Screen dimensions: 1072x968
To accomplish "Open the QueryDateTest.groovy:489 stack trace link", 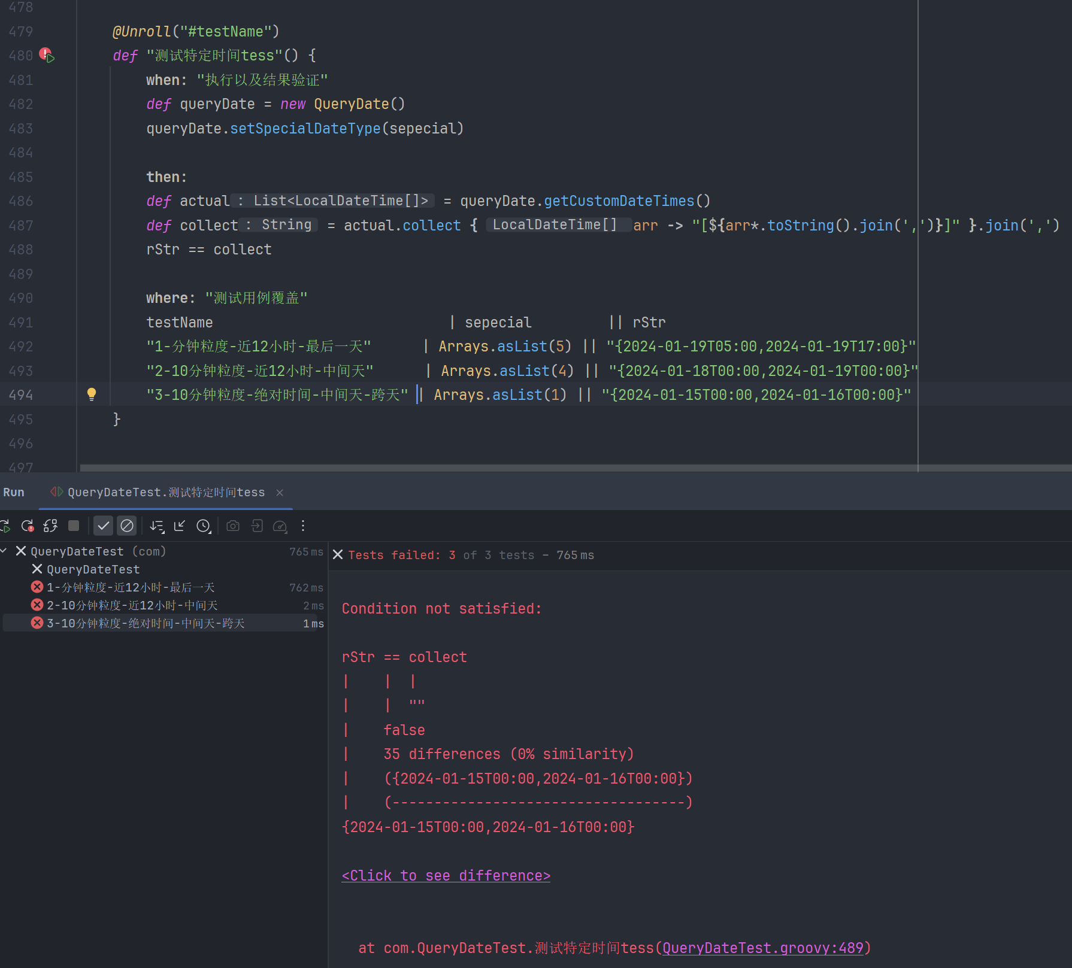I will (763, 948).
